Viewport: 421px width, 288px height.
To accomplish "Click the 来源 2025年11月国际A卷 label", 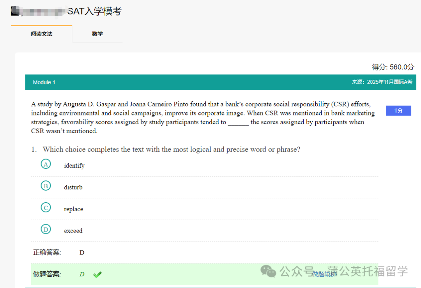I will click(382, 82).
